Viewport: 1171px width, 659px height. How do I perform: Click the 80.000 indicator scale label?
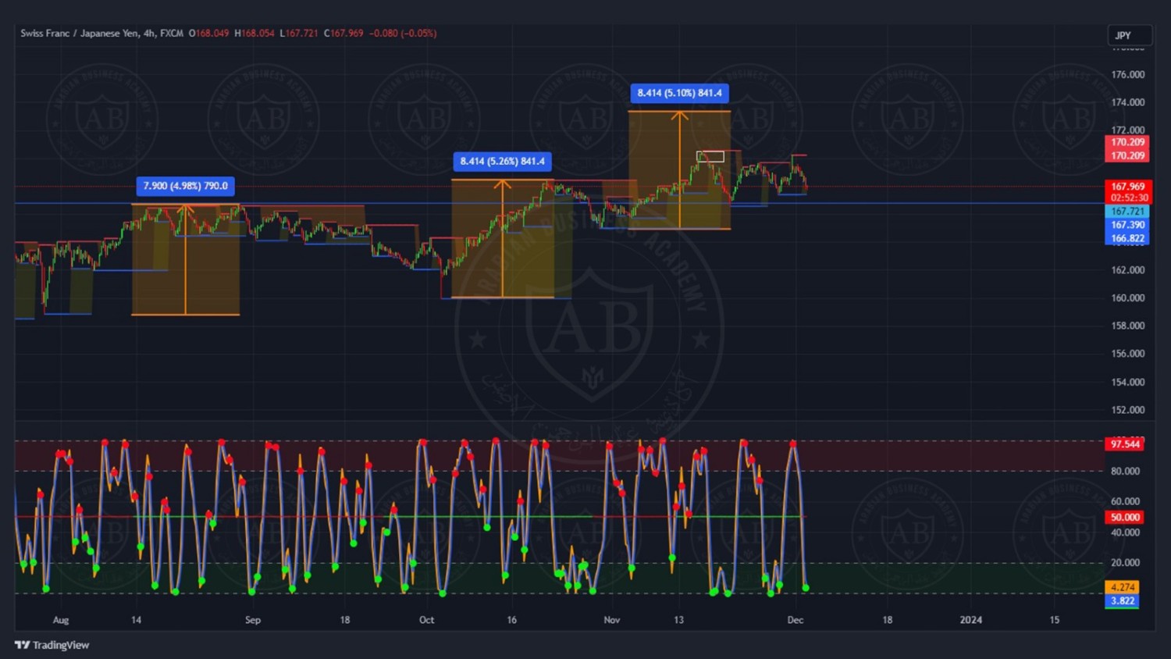1125,471
